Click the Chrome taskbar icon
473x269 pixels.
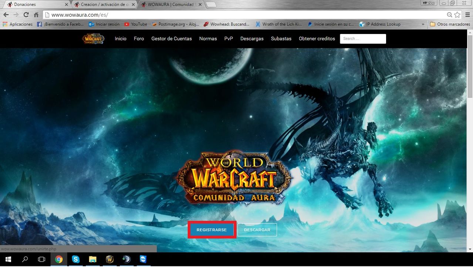pyautogui.click(x=59, y=259)
